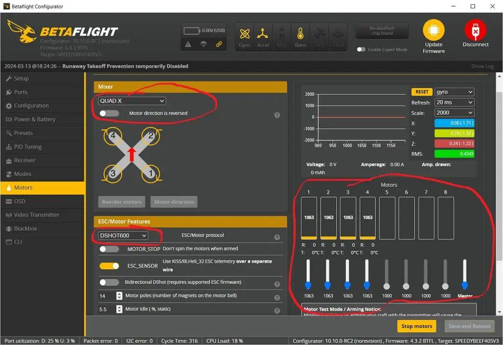Open the DSHOT600 protocol dropdown
Viewport: 503px width, 345px height.
123,235
